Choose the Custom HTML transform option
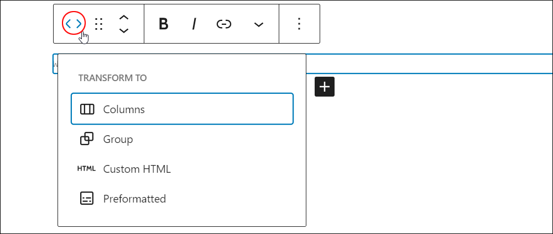 (182, 169)
